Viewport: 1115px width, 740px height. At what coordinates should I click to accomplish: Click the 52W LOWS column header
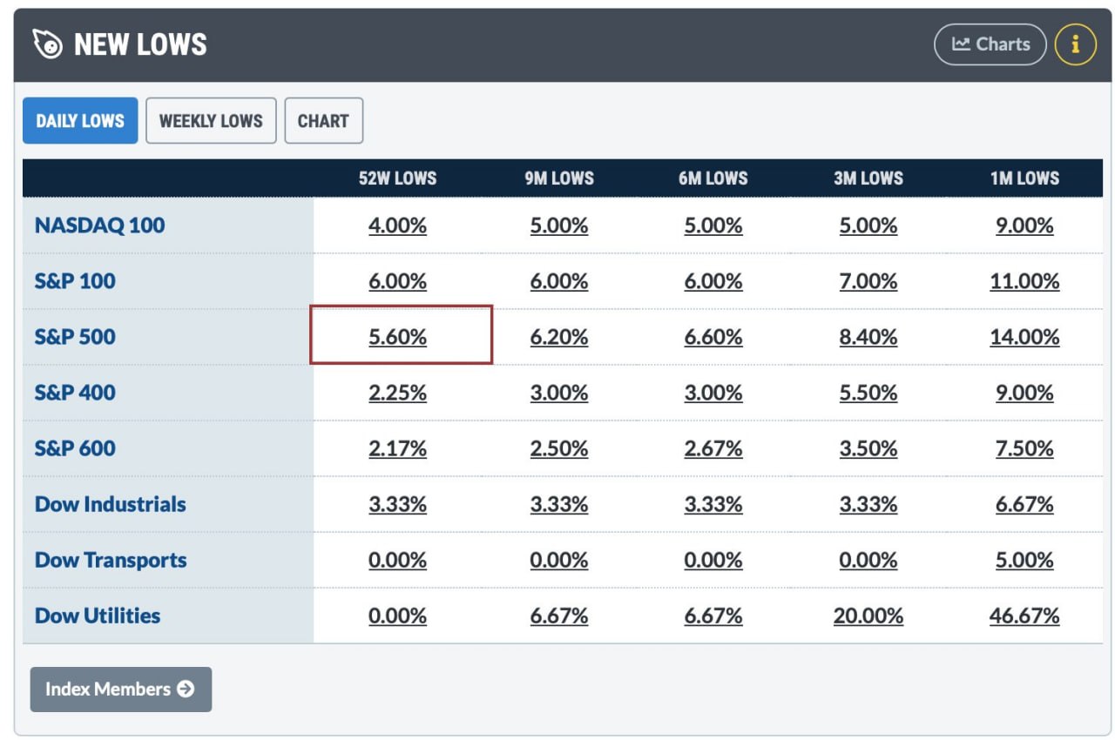(398, 178)
